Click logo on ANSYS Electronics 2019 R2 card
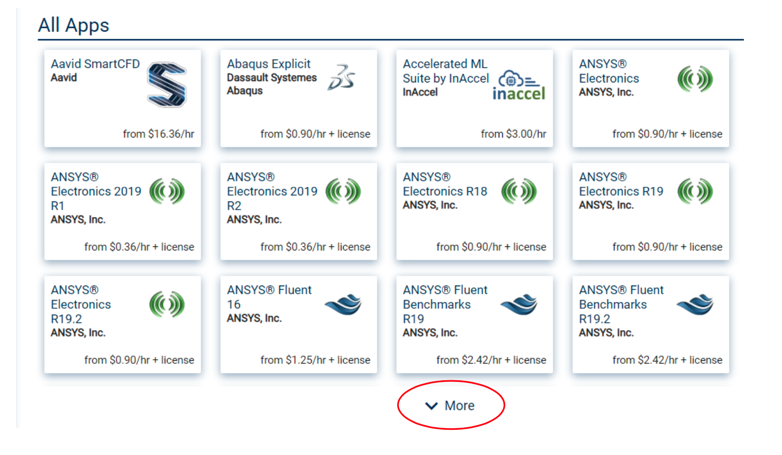The width and height of the screenshot is (782, 455). (343, 192)
